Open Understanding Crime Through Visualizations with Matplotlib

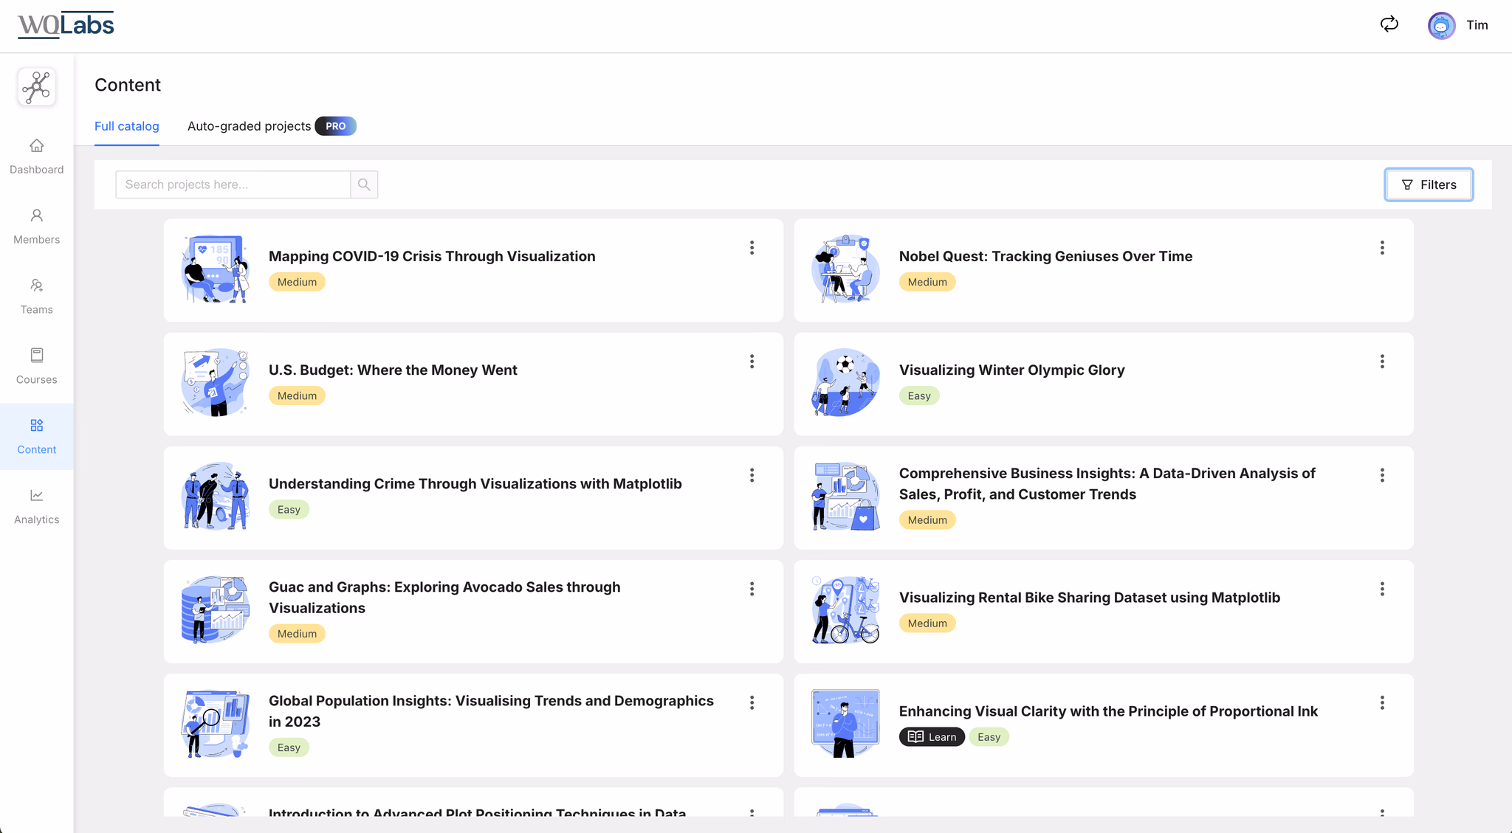475,483
